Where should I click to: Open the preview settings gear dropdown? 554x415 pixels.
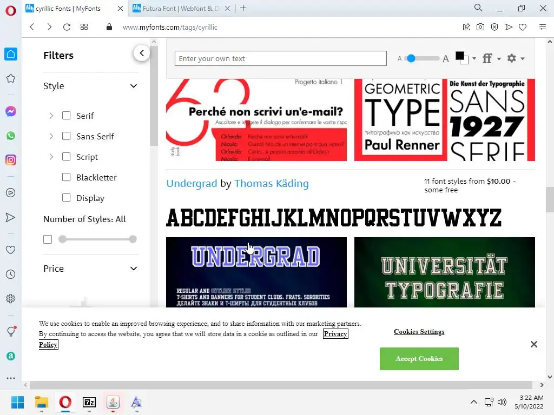[516, 58]
